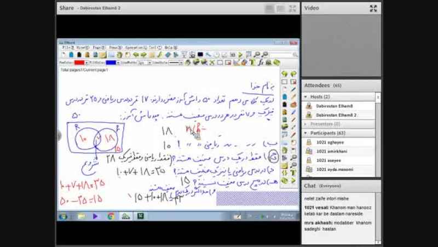
Task: Collapse the Hosts (2) group
Action: point(306,97)
